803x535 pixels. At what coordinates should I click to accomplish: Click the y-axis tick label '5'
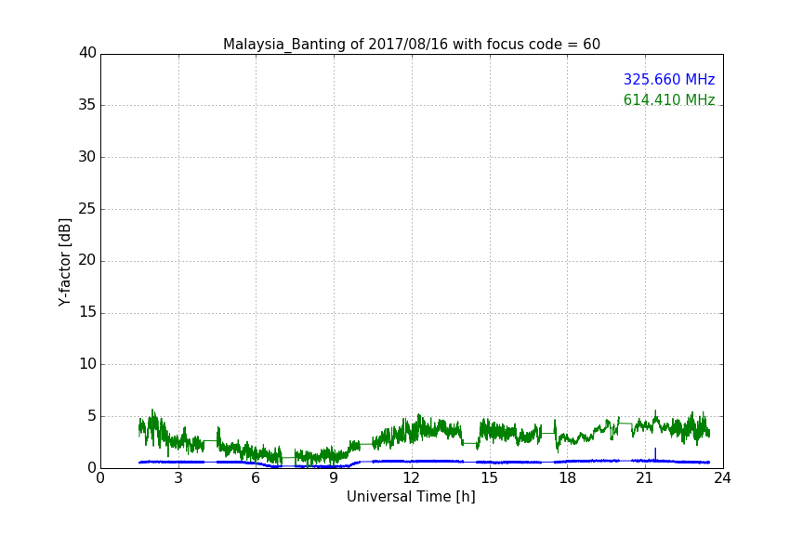92,416
